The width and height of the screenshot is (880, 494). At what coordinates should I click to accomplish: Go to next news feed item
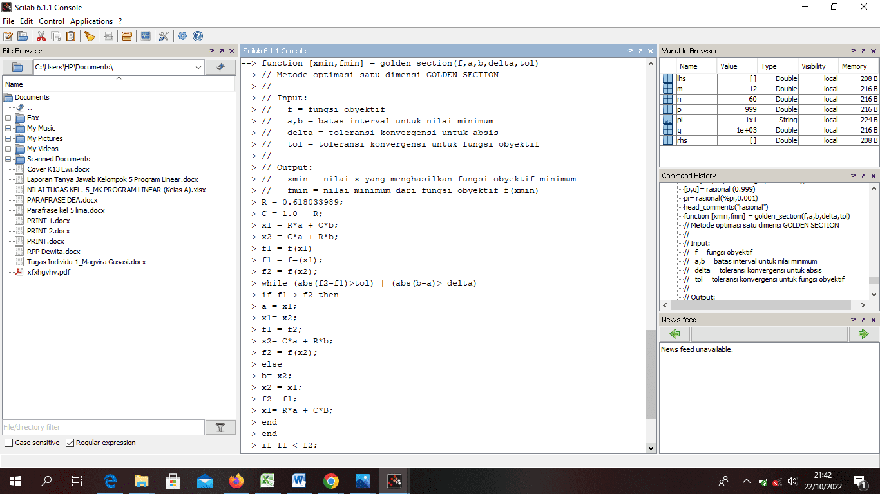point(863,334)
